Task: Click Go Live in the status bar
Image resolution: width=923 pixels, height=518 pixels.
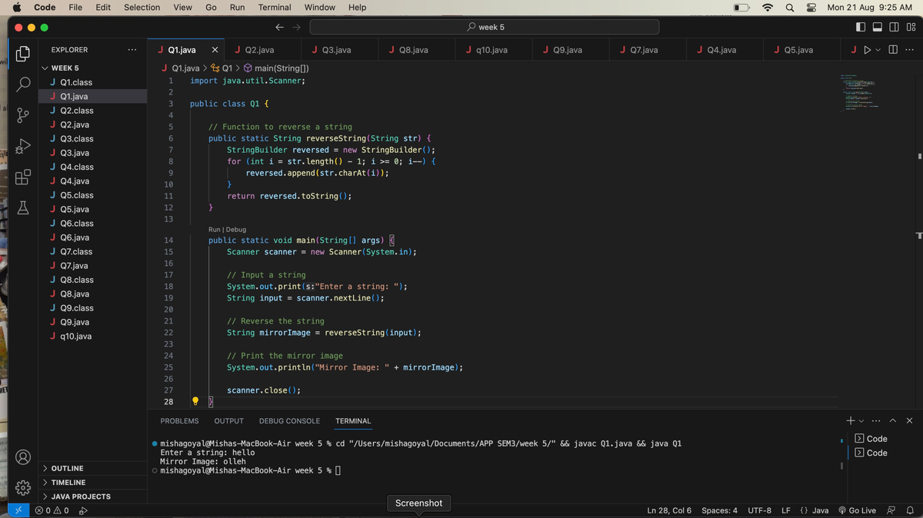Action: [x=858, y=510]
